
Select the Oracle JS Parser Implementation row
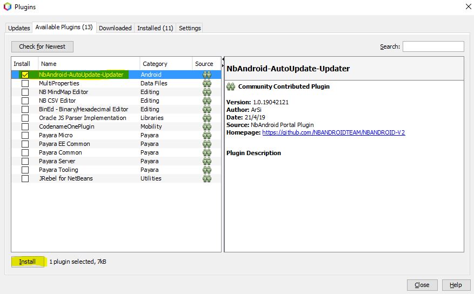(x=116, y=118)
